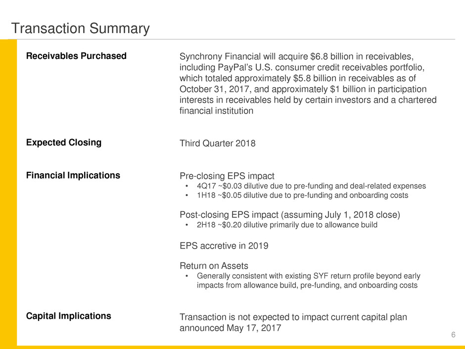Click the Synchrony Financial receivables paragraph
Viewport: 465px width, 349px height.
tap(308, 83)
